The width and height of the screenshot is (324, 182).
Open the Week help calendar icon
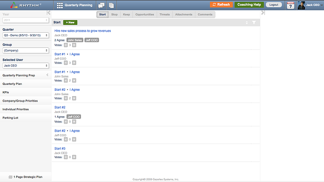290,5
